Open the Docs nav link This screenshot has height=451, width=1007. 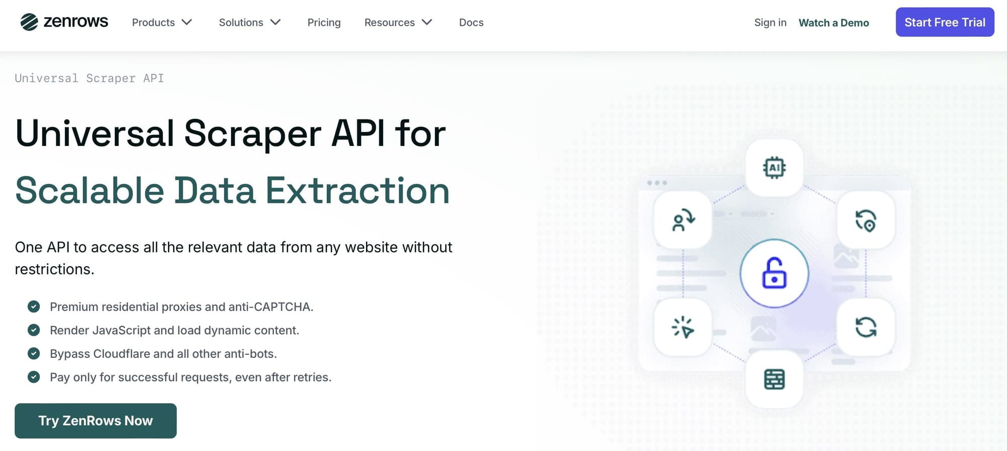pyautogui.click(x=471, y=23)
